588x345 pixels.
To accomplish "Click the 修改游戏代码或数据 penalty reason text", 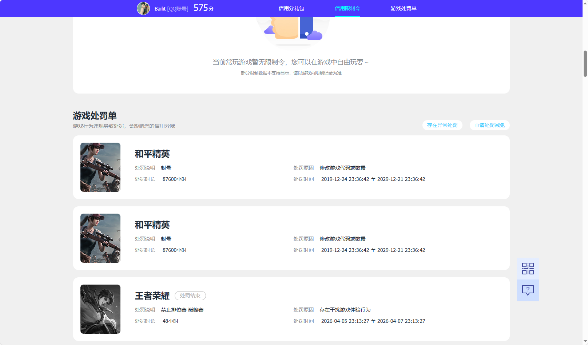I will (342, 168).
